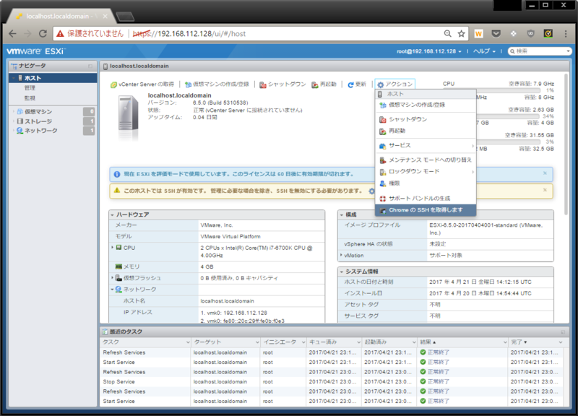Go back with browser back arrow
The image size is (578, 416).
tap(12, 33)
